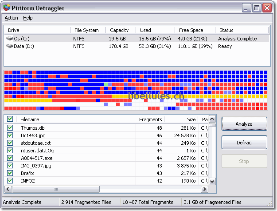Click the 118.1 GB (69%) free space value
The image size is (277, 211).
[195, 46]
